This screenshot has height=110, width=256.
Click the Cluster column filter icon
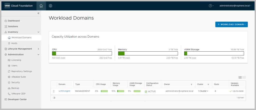click(x=208, y=84)
